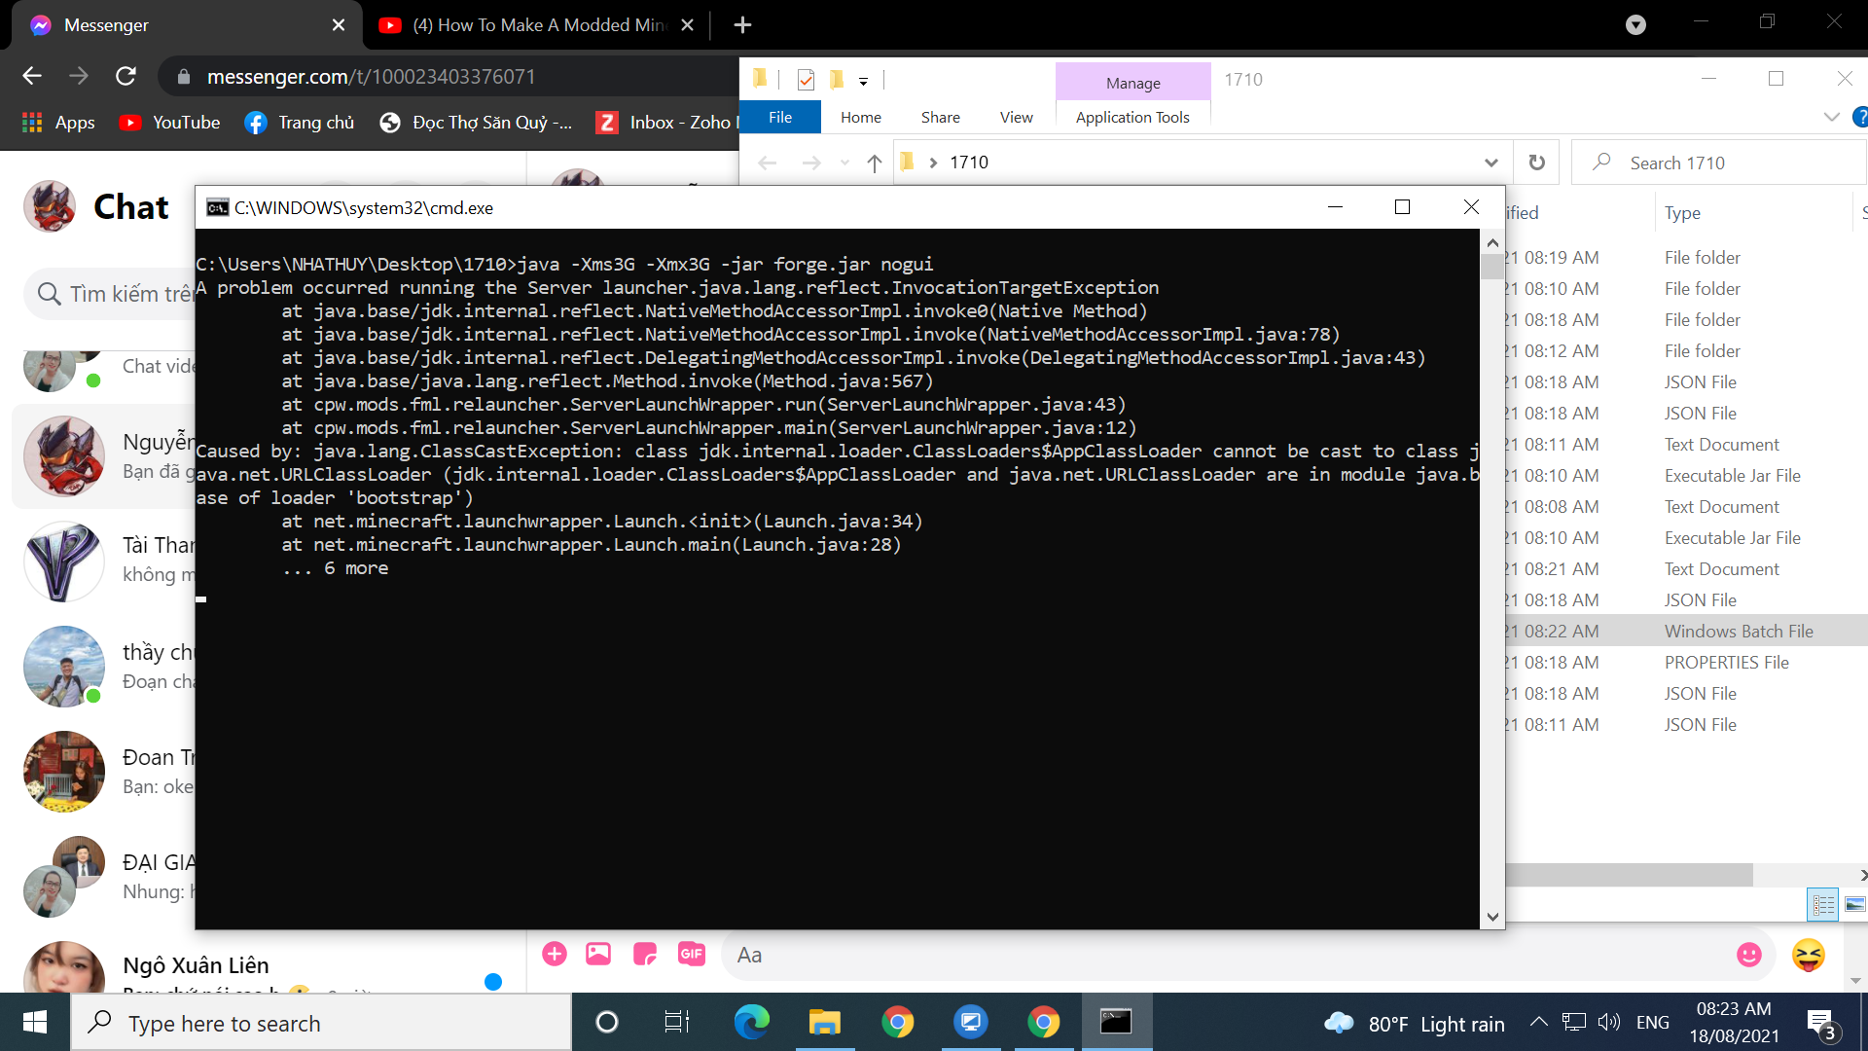Send the laughing emoji reaction
1868x1051 pixels.
[x=1809, y=955]
